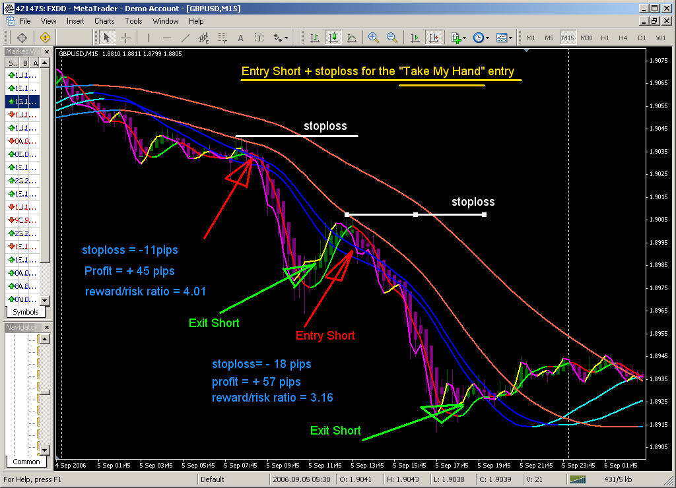Click the Default profile in status bar
This screenshot has width=676, height=488.
pos(212,479)
